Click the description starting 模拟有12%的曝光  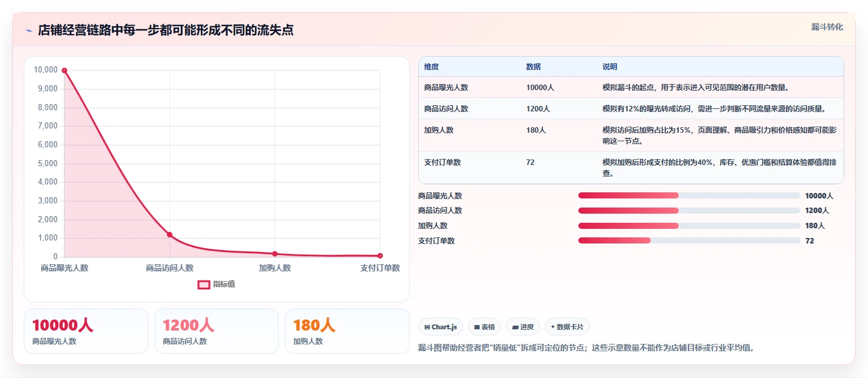click(x=714, y=109)
